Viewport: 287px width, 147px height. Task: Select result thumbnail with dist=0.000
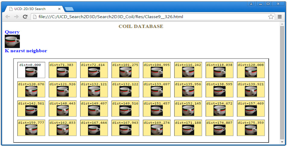(31, 72)
